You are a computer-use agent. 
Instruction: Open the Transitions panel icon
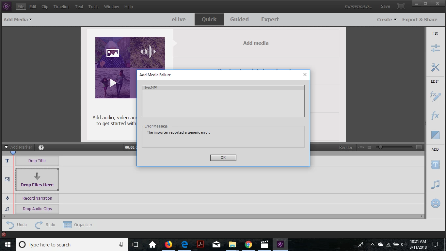(435, 135)
